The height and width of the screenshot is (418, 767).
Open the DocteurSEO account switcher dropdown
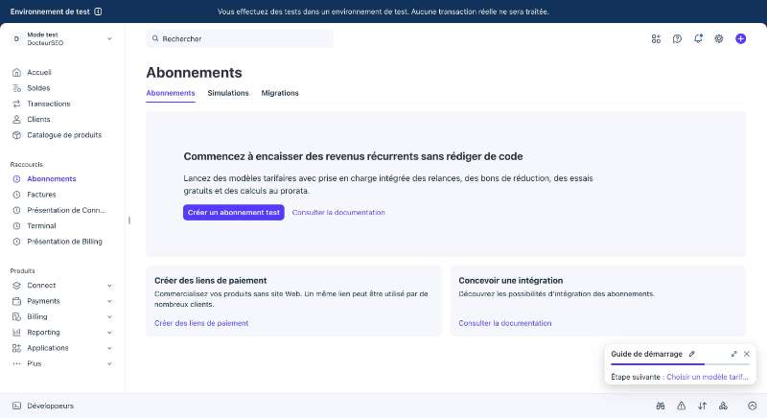tap(62, 38)
